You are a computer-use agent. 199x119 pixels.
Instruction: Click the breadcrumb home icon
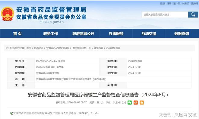coord(7,48)
